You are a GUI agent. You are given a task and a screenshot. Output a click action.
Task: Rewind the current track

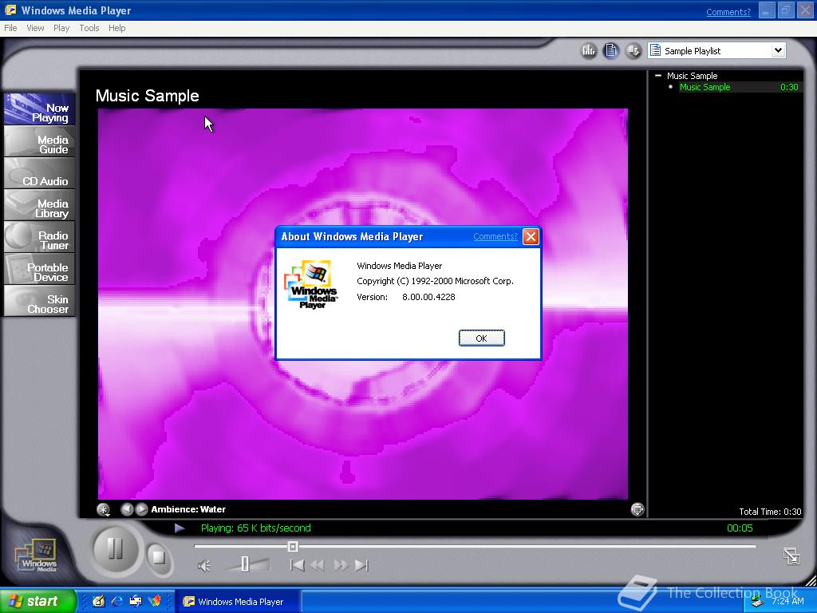[318, 565]
